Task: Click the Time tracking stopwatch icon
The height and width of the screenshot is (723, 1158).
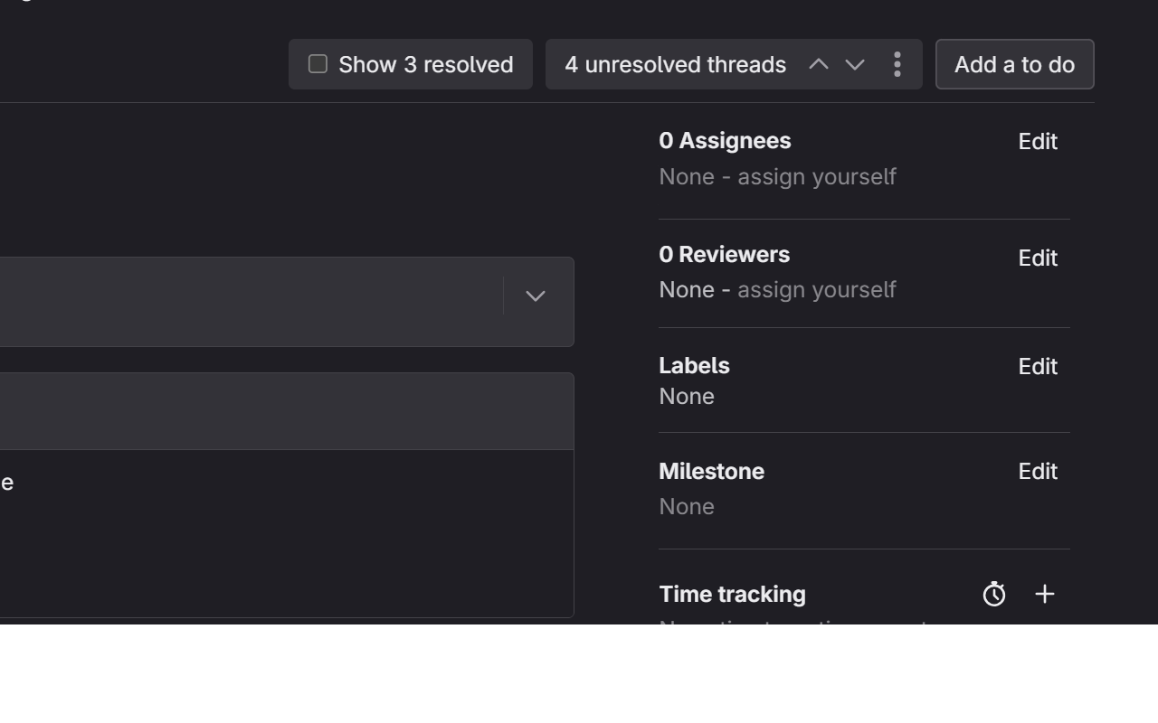Action: click(x=993, y=594)
